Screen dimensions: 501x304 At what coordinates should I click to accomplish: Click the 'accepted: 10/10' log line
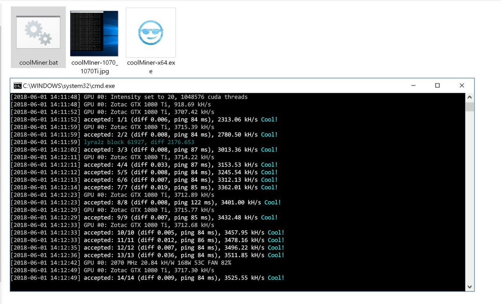tap(147, 232)
